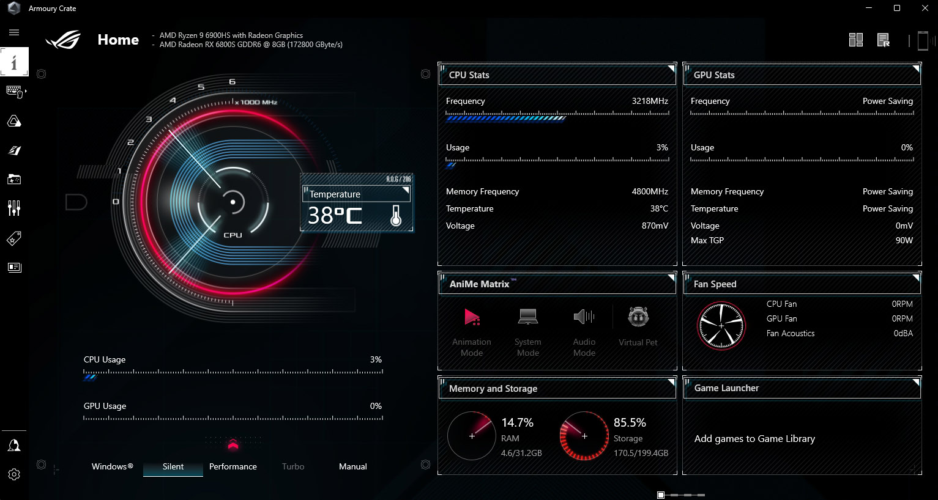
Task: Open Scenario Profiles sliders icon in sidebar
Action: coord(14,208)
